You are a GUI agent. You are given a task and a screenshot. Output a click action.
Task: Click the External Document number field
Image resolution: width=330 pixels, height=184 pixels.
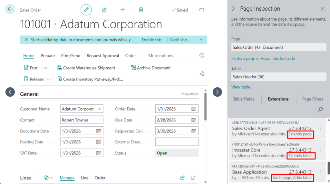177,142
